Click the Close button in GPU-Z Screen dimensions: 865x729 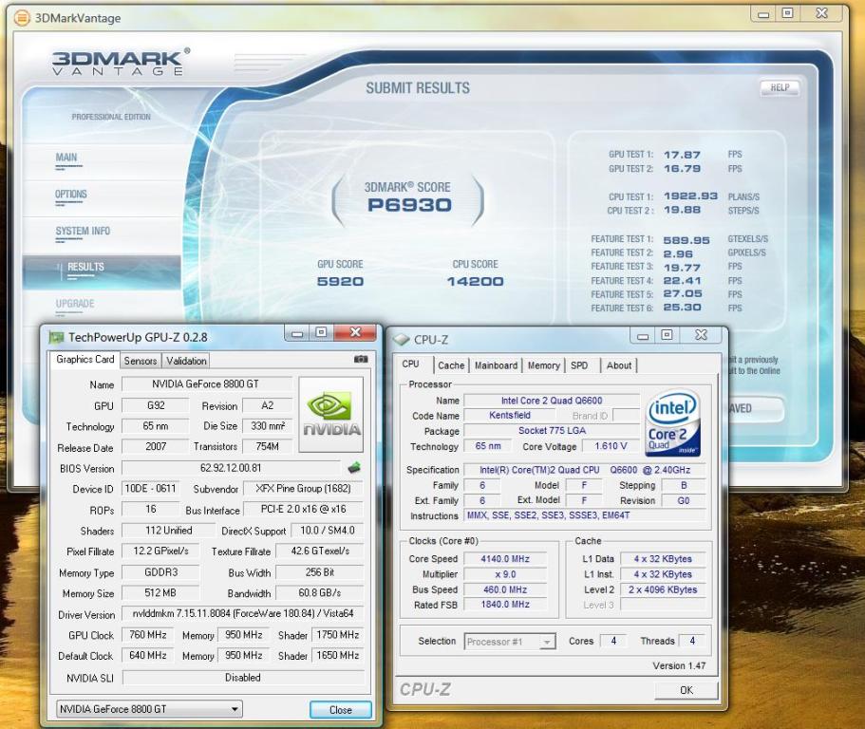point(340,710)
